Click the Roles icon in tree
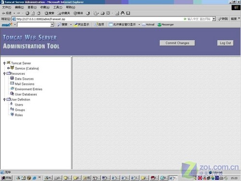 12,114
